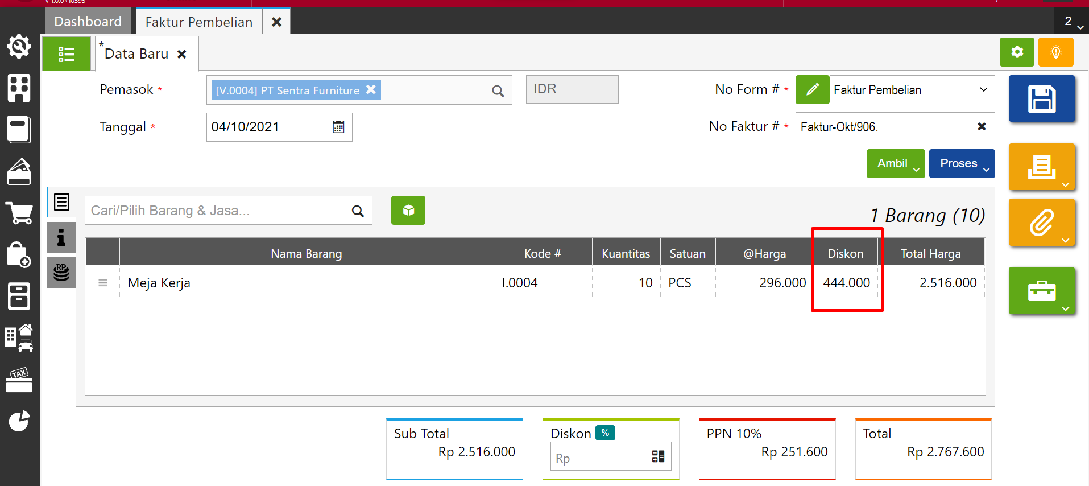The width and height of the screenshot is (1089, 486).
Task: Select the Data Baru sub-tab
Action: click(136, 54)
